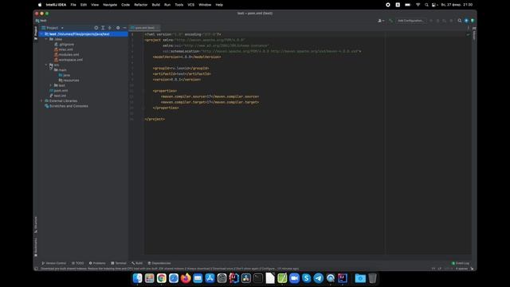Expand the test folder under src

pos(51,85)
